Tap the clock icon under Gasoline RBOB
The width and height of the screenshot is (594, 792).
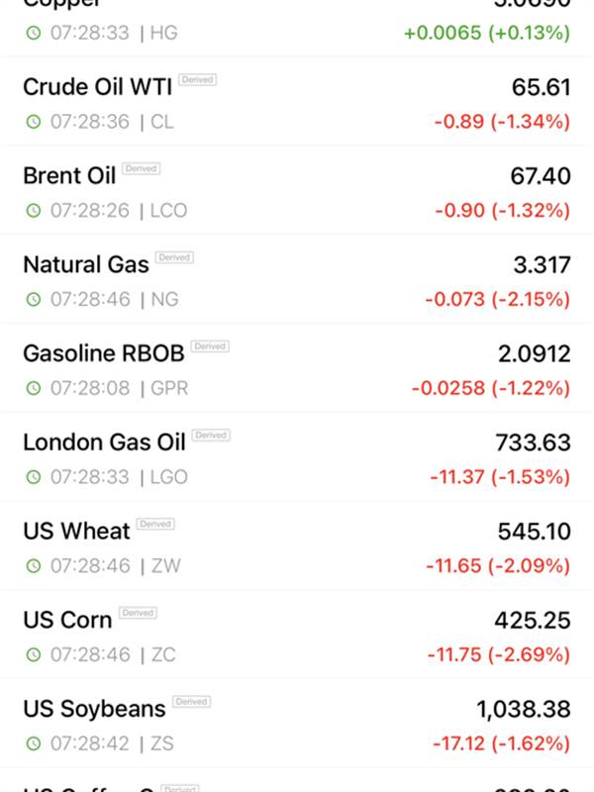tap(34, 388)
